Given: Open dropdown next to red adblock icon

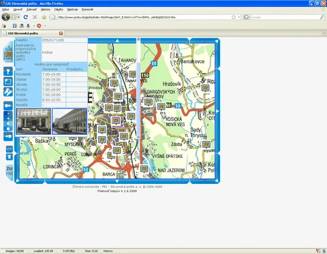Looking at the screenshot, I should [x=45, y=26].
